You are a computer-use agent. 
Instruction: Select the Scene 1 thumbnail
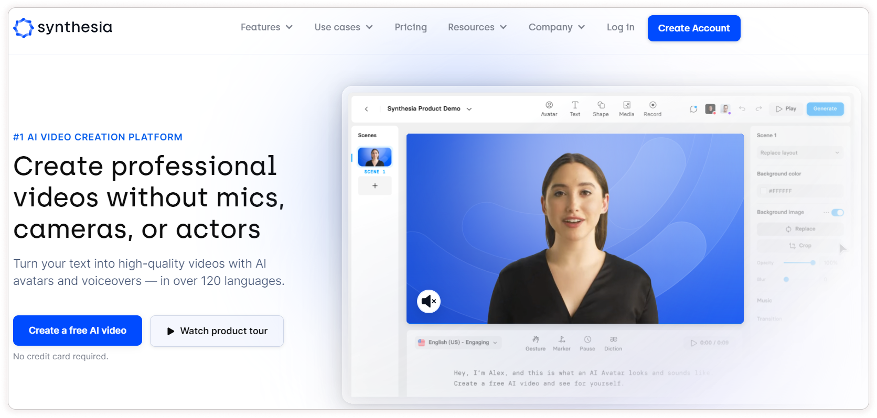point(375,157)
